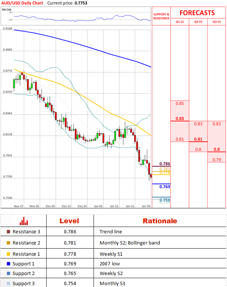Click the Resistance 2 row label
Viewport: 227px width, 287px height.
(26, 243)
